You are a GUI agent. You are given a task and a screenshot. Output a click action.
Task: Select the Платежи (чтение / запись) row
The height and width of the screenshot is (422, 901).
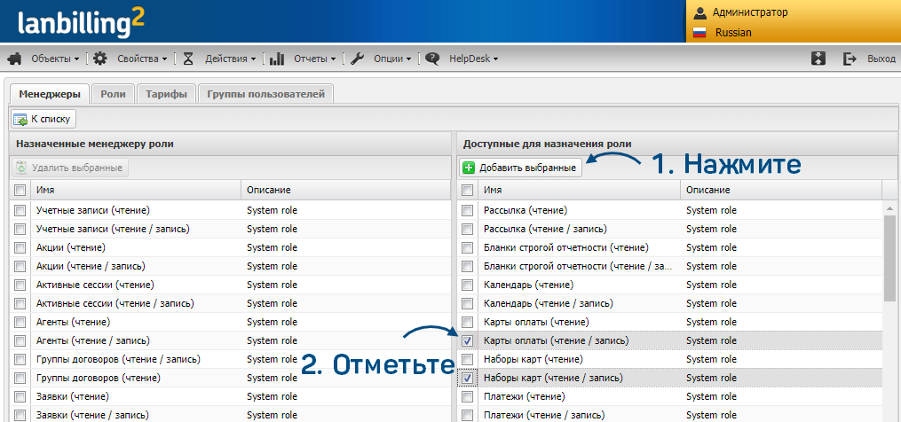tap(670, 415)
